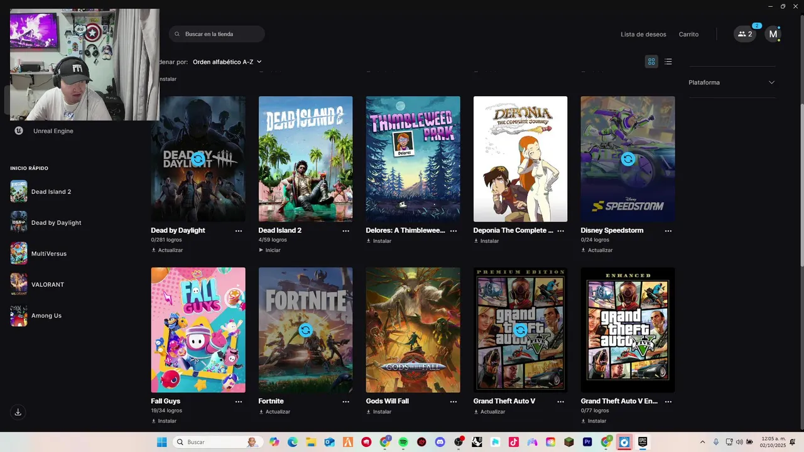The height and width of the screenshot is (452, 804).
Task: Open Grand Theft Auto V Enhanced options menu
Action: coord(668,402)
